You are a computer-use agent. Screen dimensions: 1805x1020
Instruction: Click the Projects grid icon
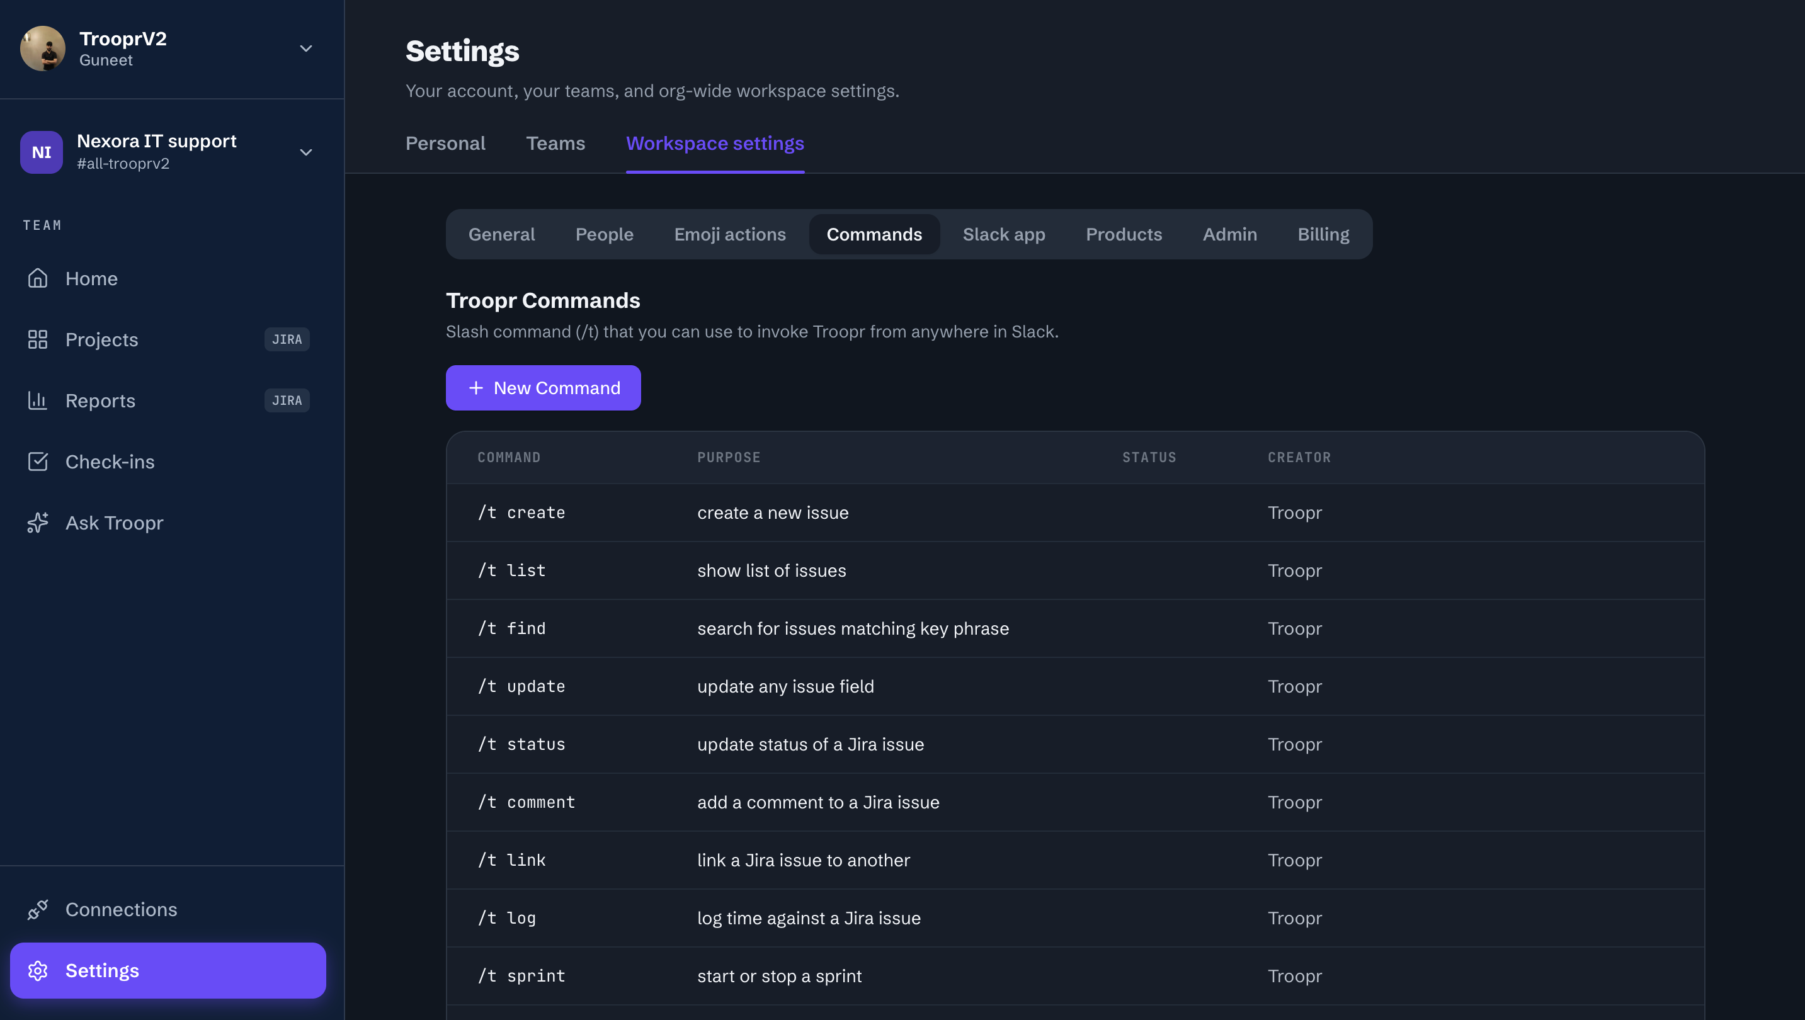click(38, 339)
